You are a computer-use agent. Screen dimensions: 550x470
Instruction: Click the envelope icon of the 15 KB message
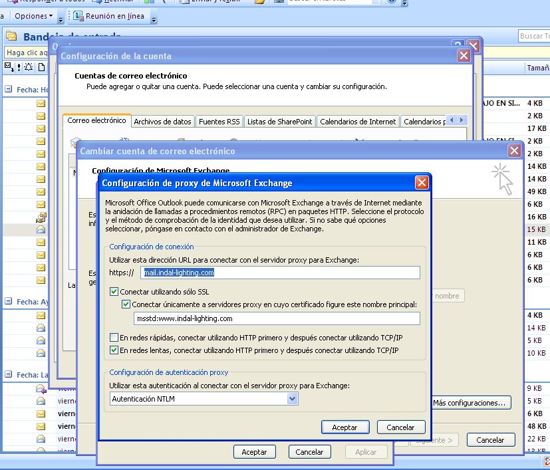click(41, 229)
